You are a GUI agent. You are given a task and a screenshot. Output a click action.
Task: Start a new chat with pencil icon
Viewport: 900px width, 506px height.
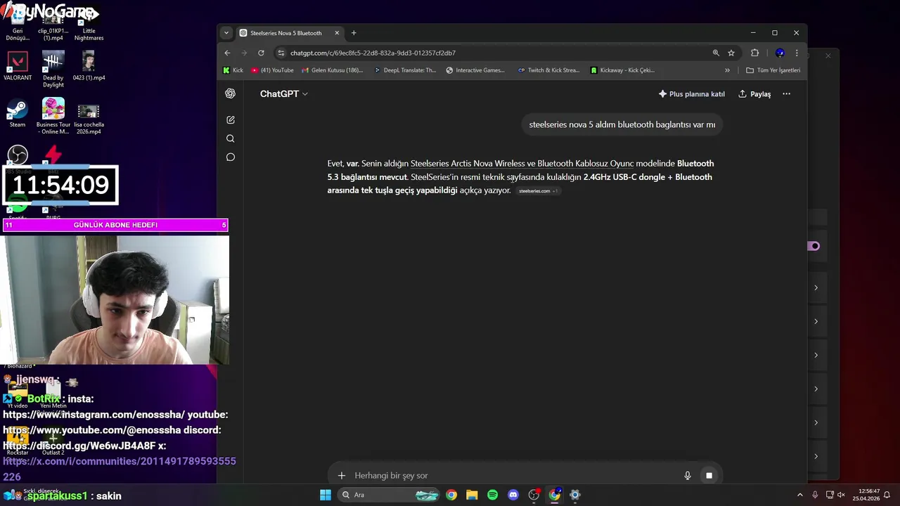230,120
